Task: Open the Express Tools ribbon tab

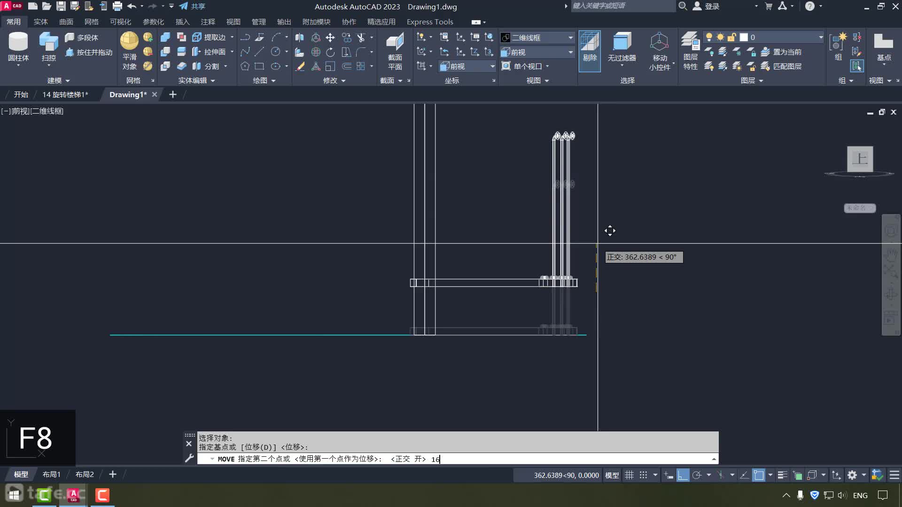Action: coord(430,22)
